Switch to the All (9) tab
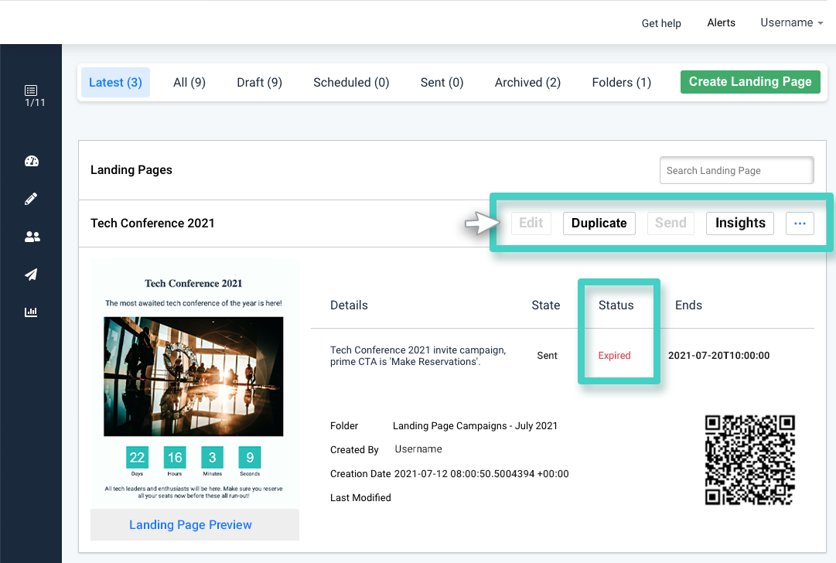 (189, 82)
